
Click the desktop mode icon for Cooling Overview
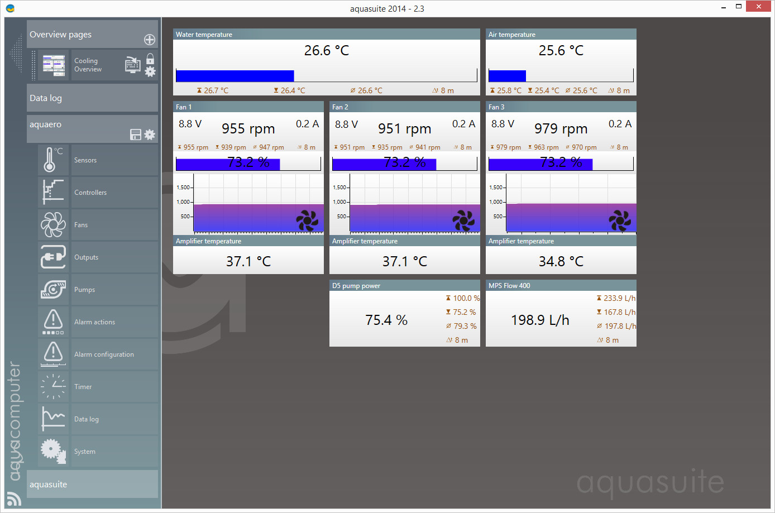coord(133,65)
